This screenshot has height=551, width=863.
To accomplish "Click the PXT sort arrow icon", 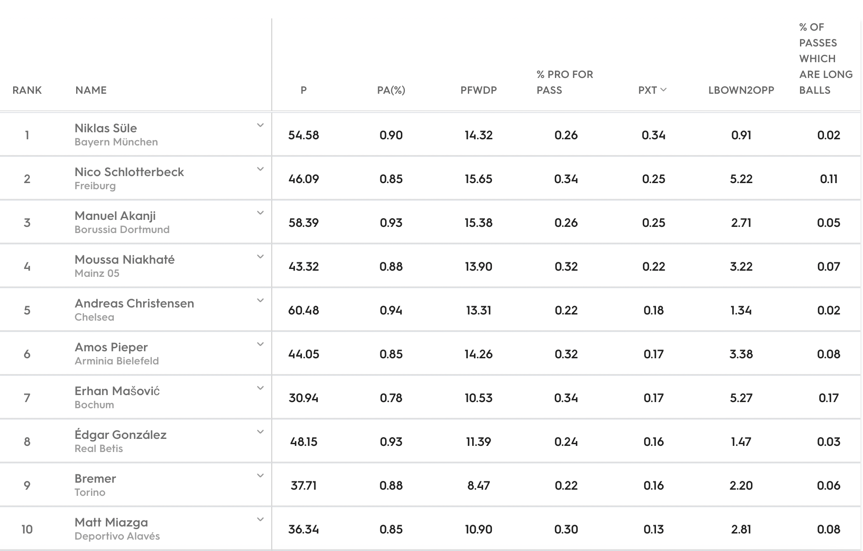I will [663, 90].
